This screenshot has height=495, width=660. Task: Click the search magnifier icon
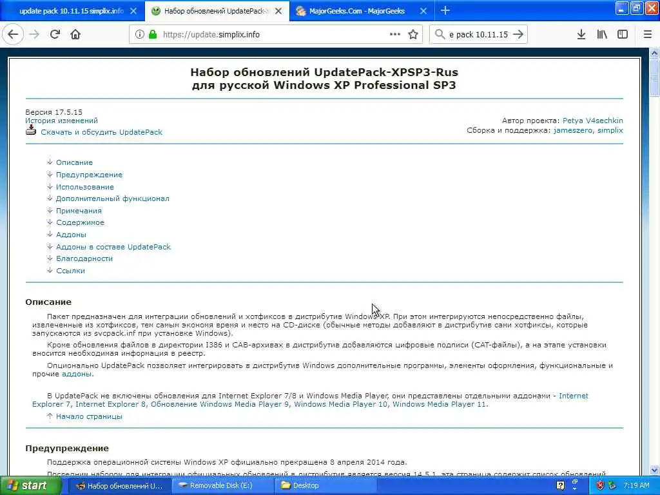click(440, 34)
